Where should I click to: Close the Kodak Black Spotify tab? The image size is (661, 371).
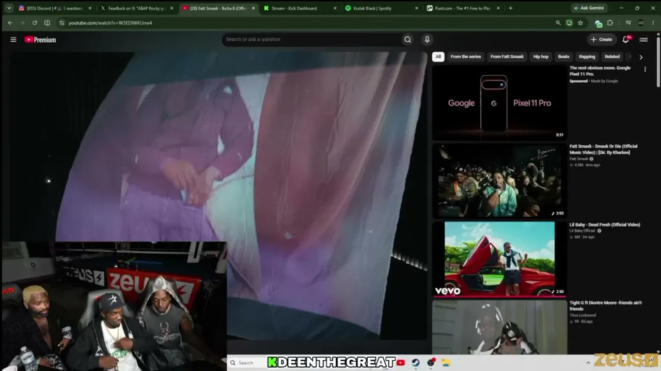point(417,8)
